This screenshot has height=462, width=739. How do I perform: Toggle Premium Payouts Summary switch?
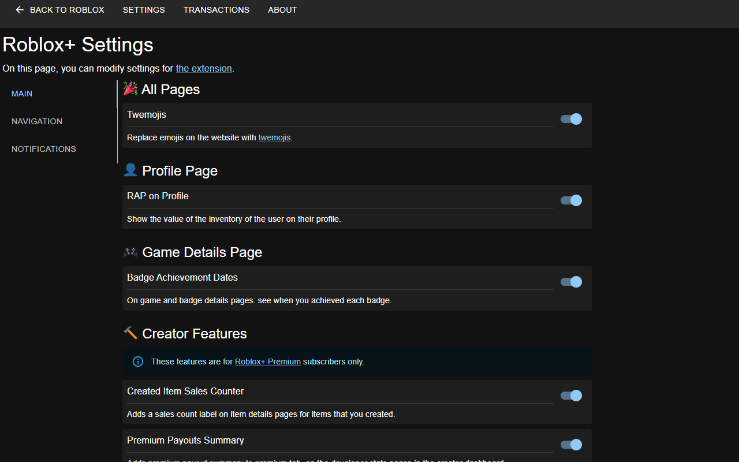tap(571, 445)
